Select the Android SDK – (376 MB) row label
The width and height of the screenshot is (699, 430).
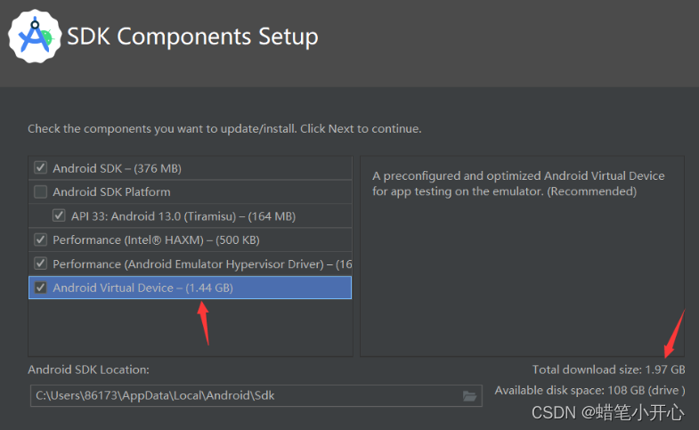117,168
